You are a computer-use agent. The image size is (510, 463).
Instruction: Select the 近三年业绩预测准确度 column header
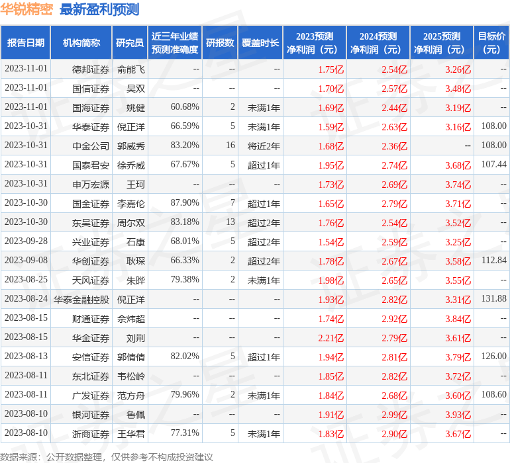pos(175,43)
